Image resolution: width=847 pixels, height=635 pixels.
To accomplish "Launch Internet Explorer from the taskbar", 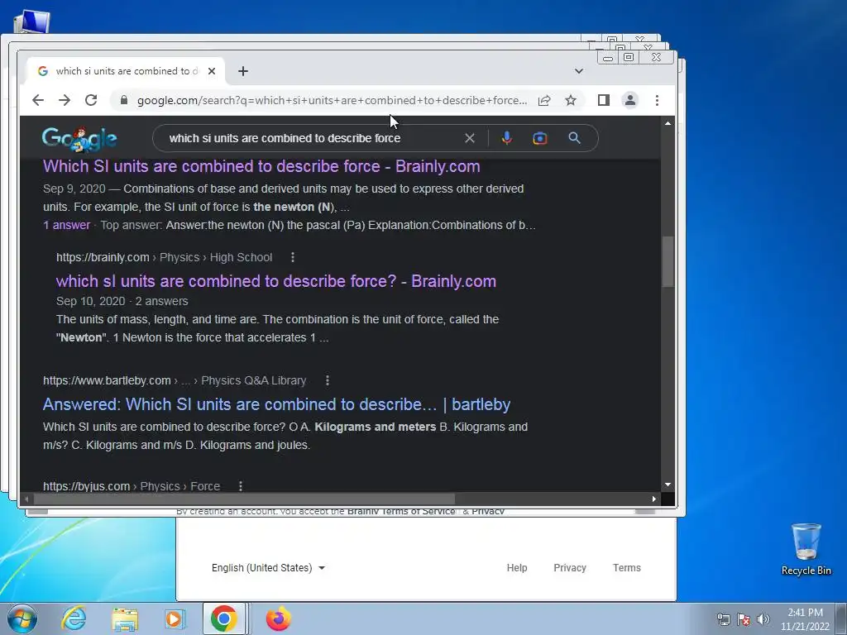I will click(x=74, y=618).
